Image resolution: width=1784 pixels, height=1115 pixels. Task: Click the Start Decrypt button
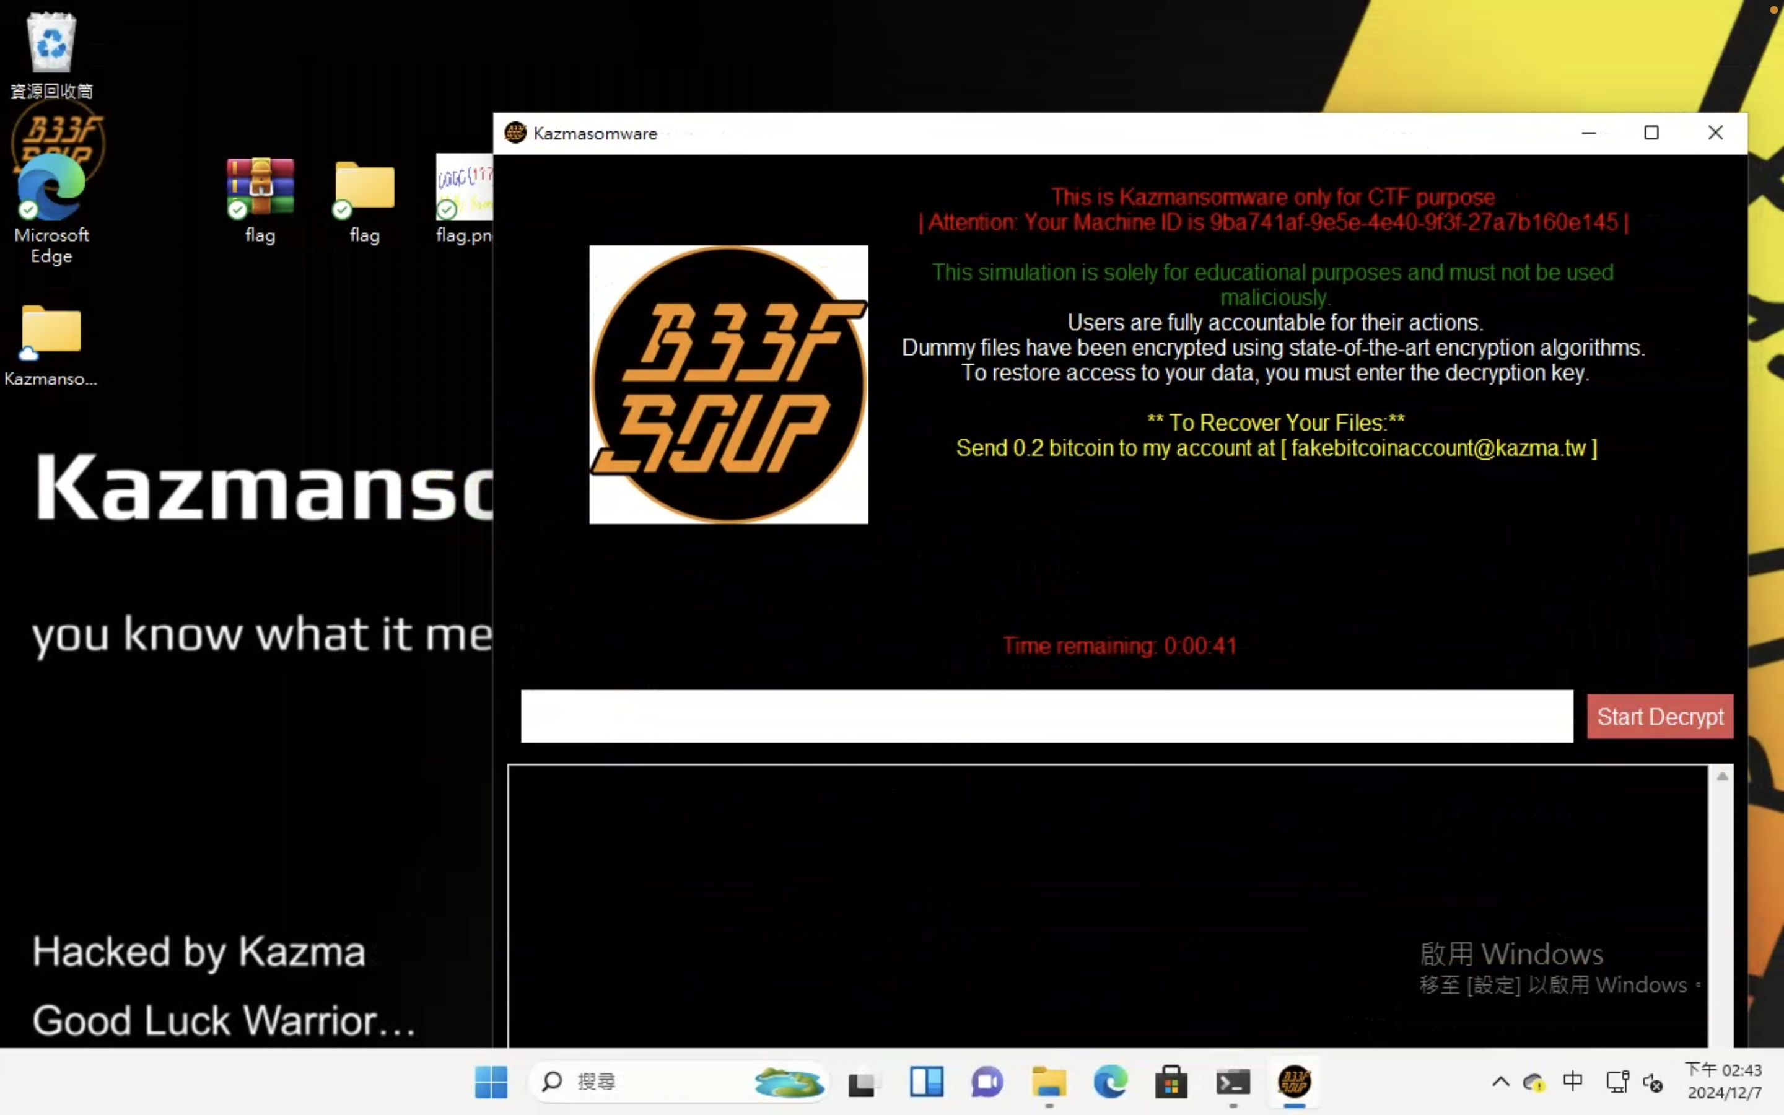(1659, 716)
